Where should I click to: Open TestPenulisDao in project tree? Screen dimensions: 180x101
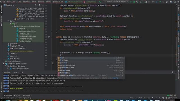pos(25,41)
